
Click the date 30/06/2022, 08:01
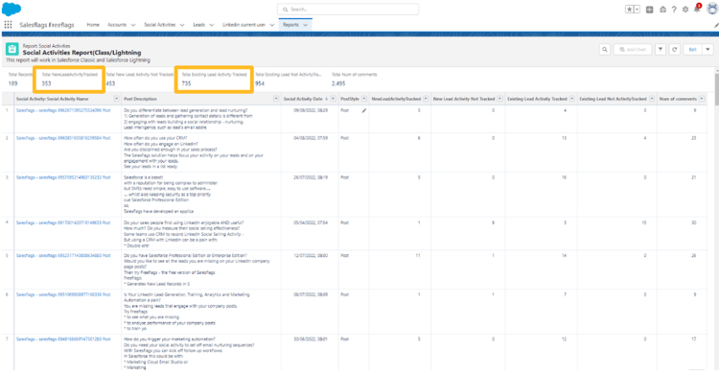[x=311, y=339]
